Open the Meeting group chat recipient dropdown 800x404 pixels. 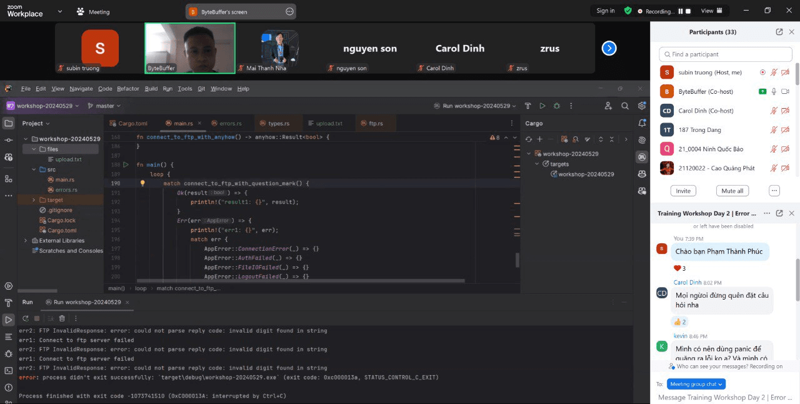click(696, 384)
